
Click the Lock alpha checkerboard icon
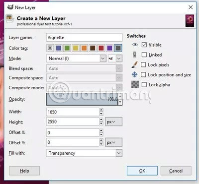[135, 84]
